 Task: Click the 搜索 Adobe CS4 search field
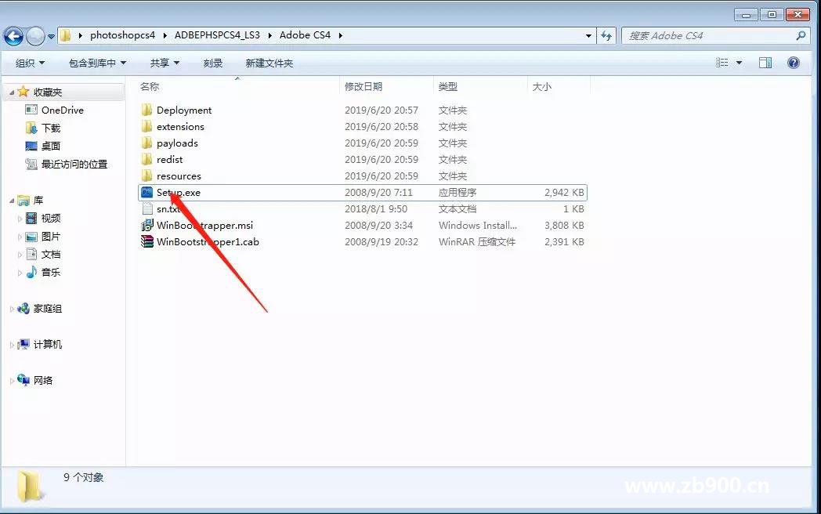tap(709, 35)
